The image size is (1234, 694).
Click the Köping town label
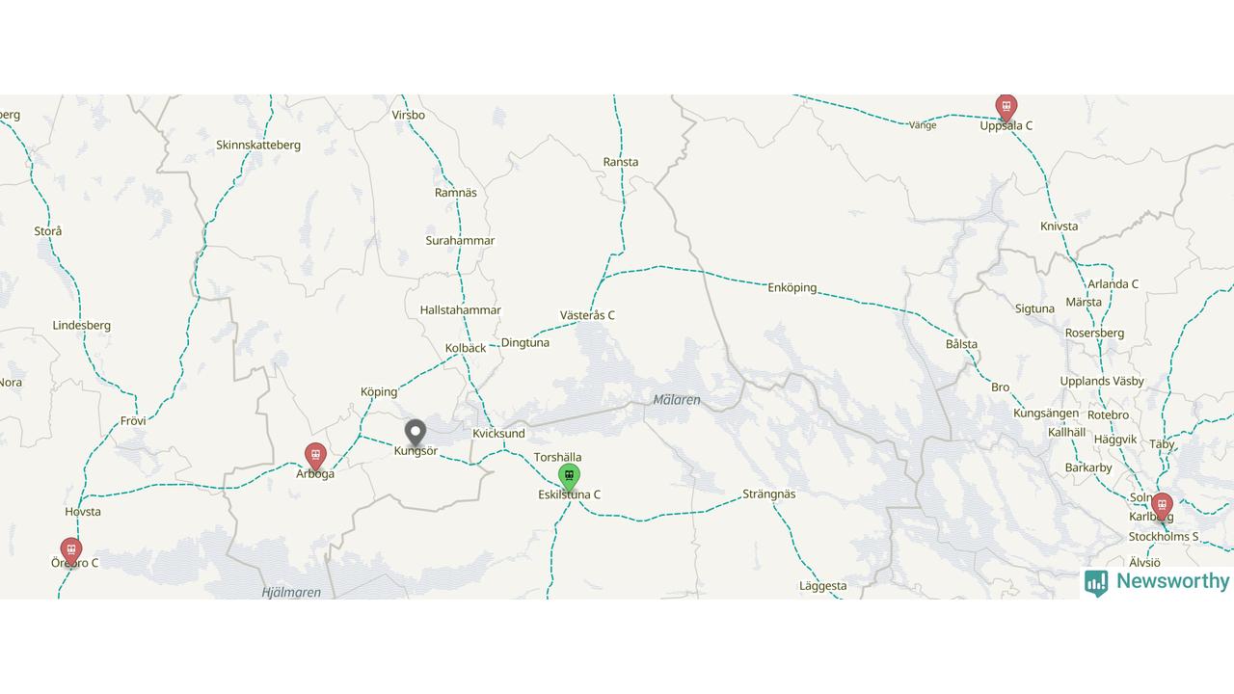(379, 391)
